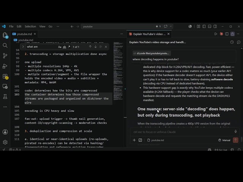Click the Claude prompt input box
The width and height of the screenshot is (243, 182).
(x=183, y=132)
